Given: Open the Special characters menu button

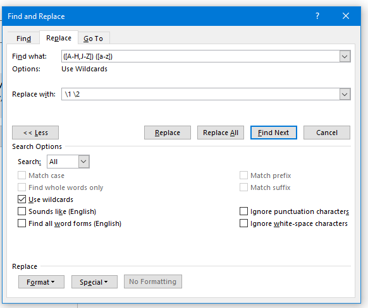Looking at the screenshot, I should tap(94, 281).
